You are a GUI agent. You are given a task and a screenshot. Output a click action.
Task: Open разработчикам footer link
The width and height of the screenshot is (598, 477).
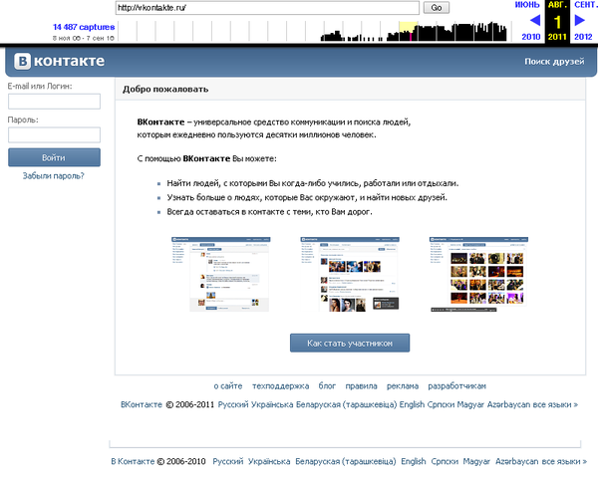coord(456,386)
